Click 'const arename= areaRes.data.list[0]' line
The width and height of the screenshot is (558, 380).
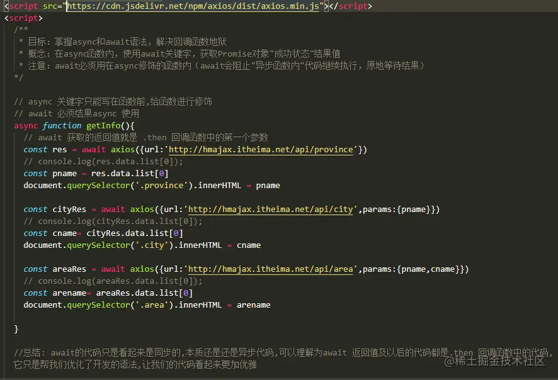point(108,293)
